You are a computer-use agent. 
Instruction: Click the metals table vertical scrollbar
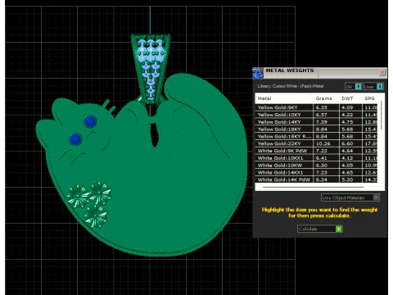click(381, 116)
